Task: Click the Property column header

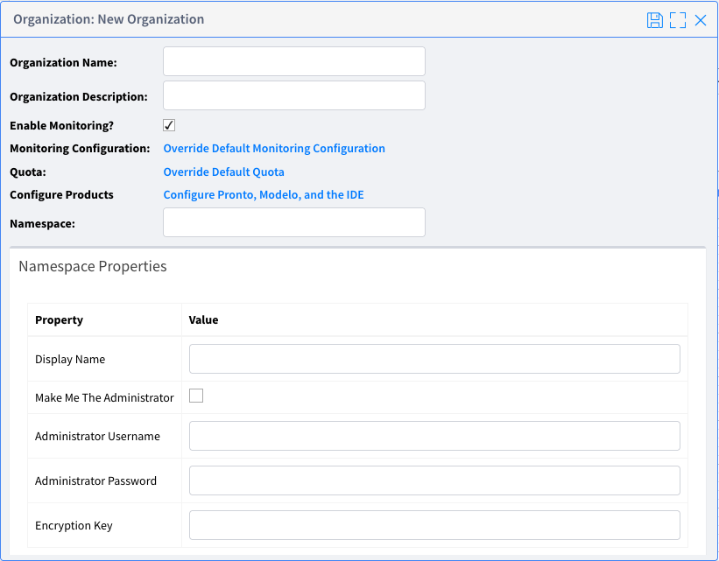Action: (60, 320)
